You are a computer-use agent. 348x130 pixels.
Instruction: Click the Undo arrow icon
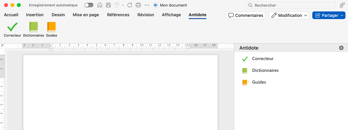click(117, 5)
